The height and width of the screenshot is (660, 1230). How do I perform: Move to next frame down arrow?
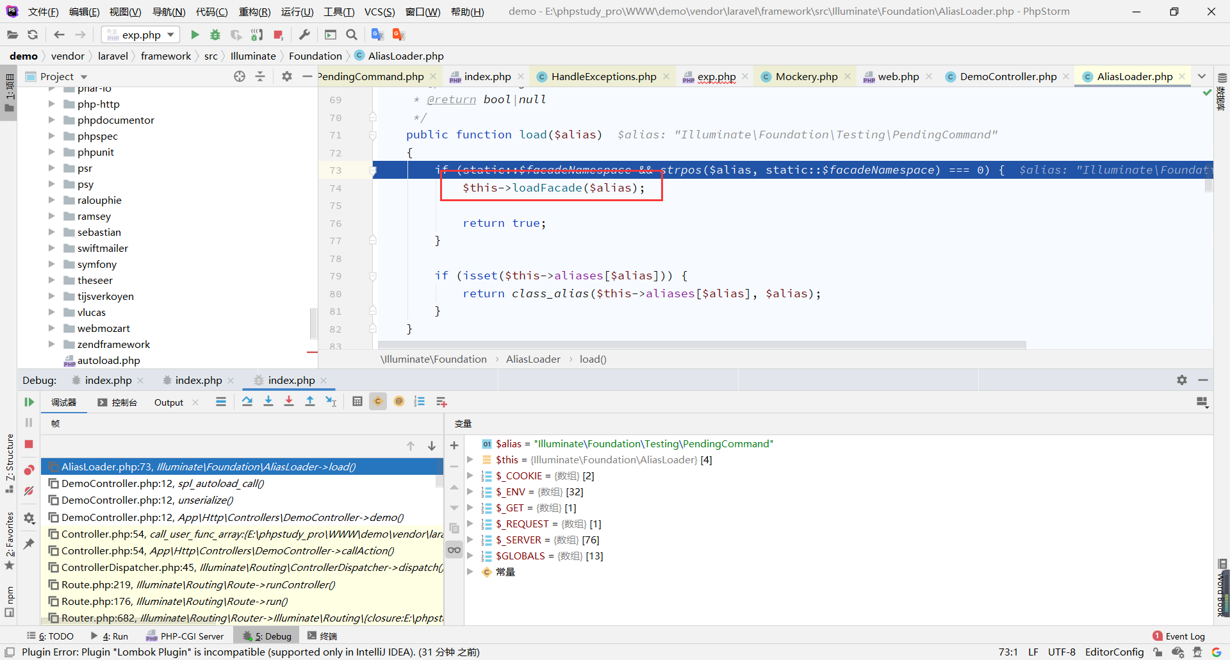pos(432,446)
